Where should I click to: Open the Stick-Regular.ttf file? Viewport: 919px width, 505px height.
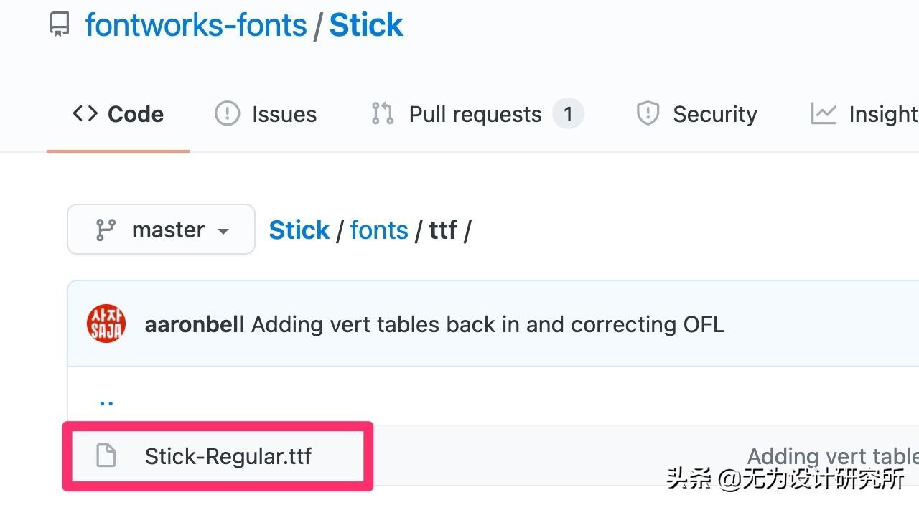coord(228,456)
